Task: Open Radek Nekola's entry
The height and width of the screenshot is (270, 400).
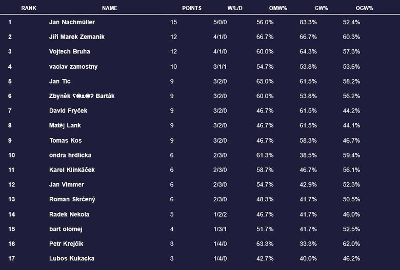Action: pyautogui.click(x=69, y=215)
